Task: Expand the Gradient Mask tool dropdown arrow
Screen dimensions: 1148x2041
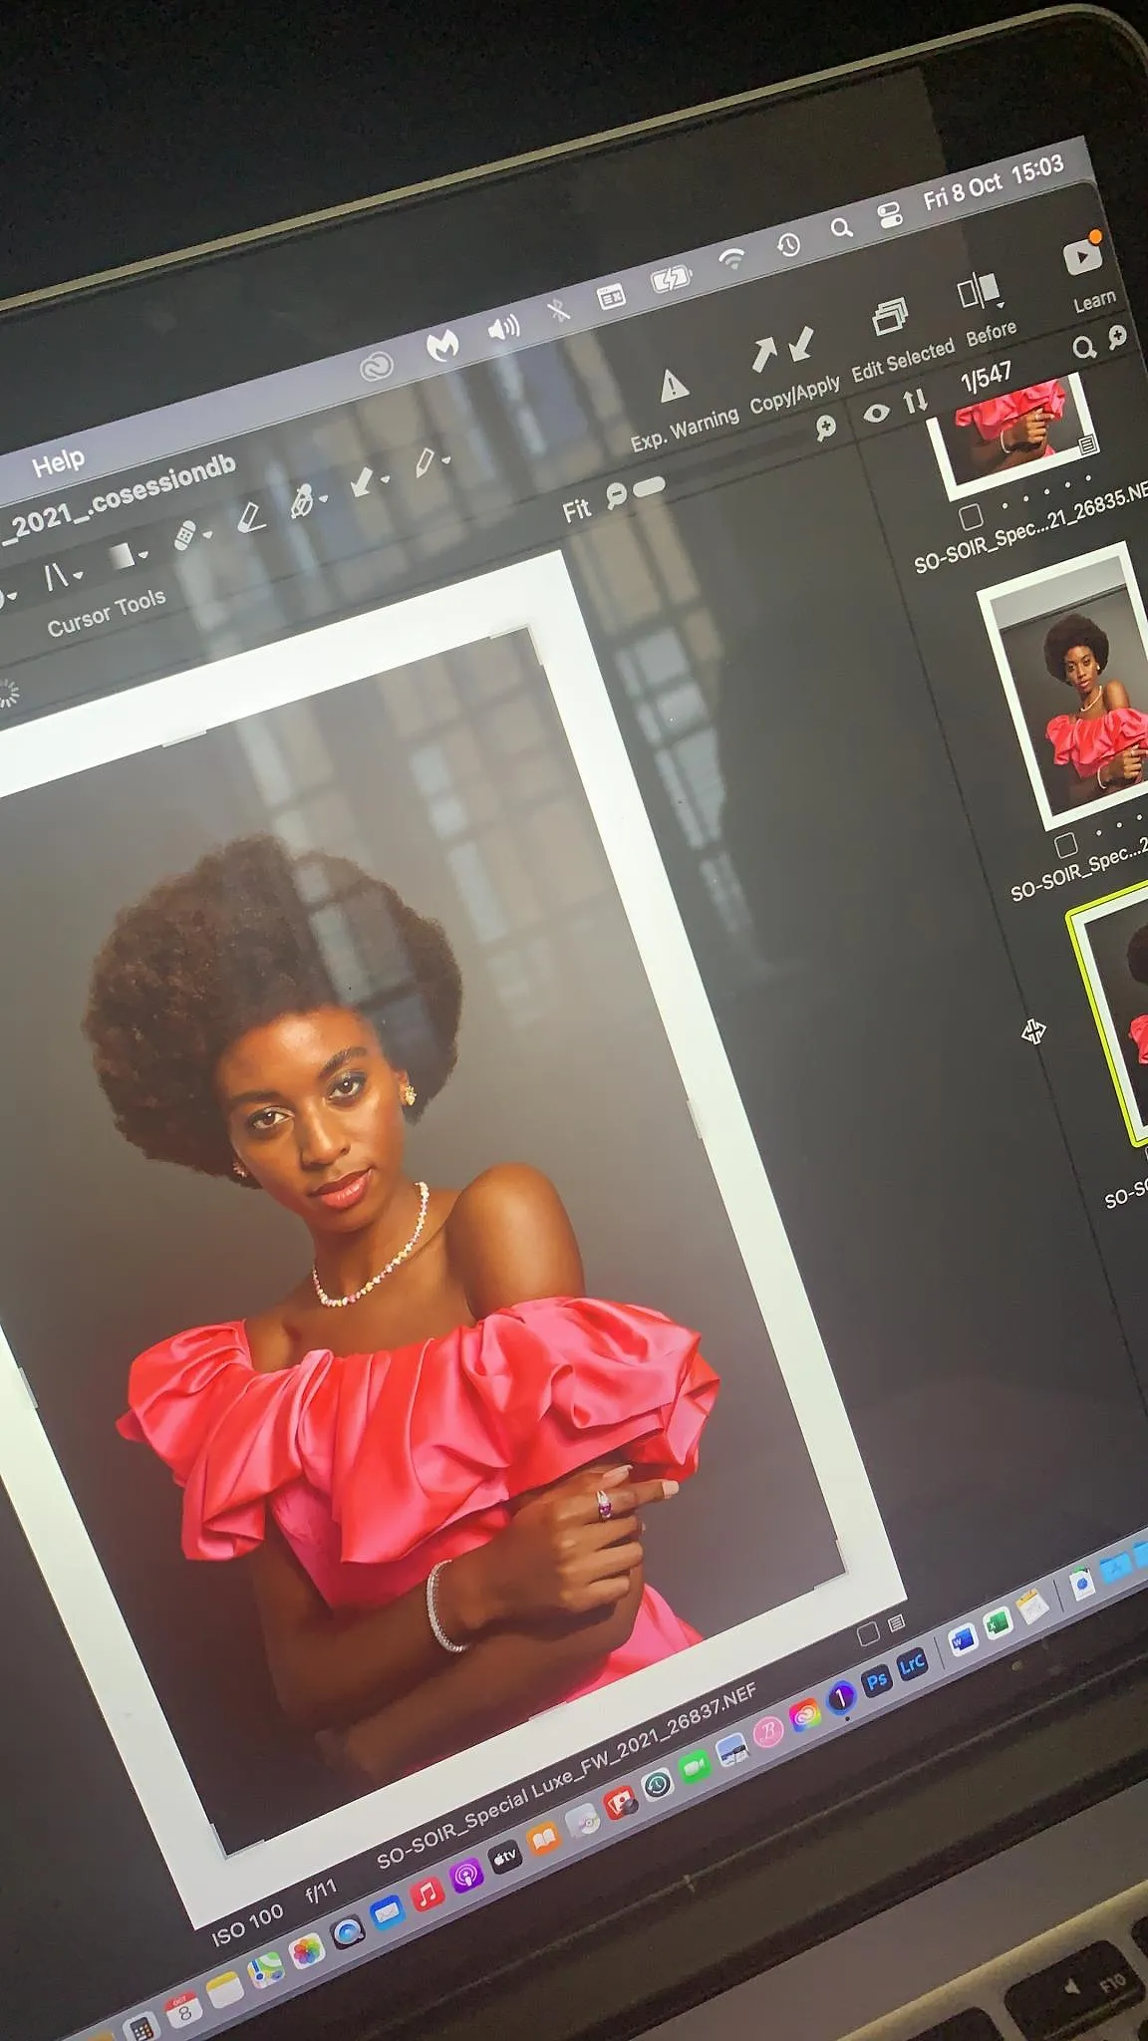Action: 144,554
